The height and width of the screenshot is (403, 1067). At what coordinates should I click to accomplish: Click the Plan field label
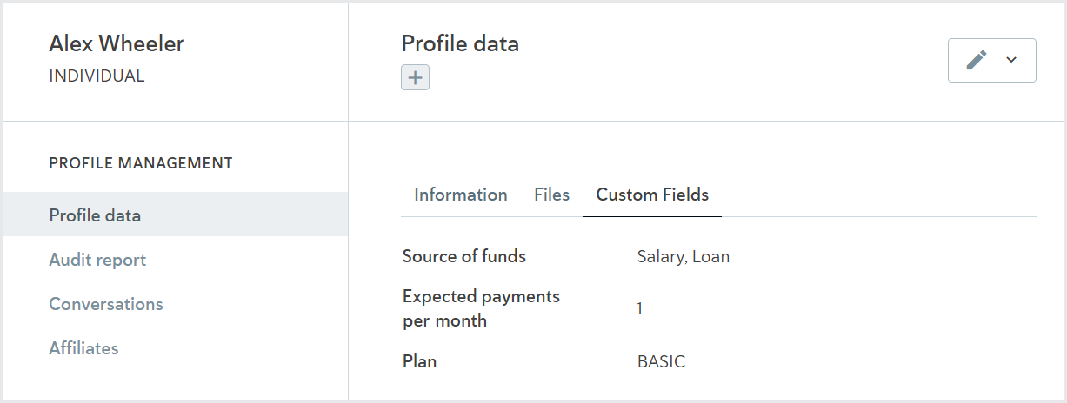(x=419, y=361)
